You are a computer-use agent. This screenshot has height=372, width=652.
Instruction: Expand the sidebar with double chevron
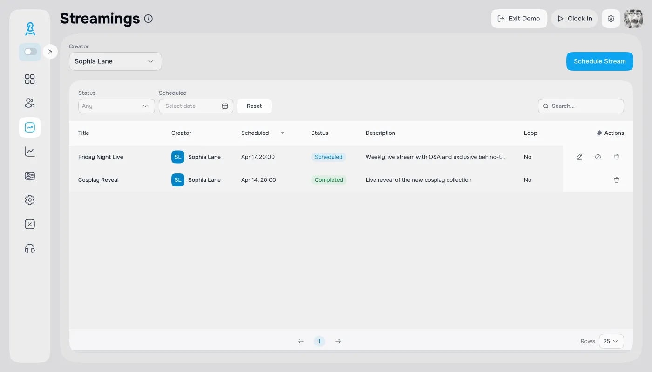(50, 52)
